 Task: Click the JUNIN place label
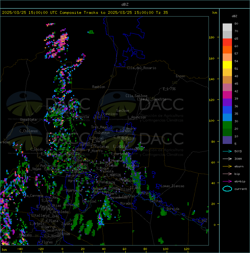click(x=110, y=183)
